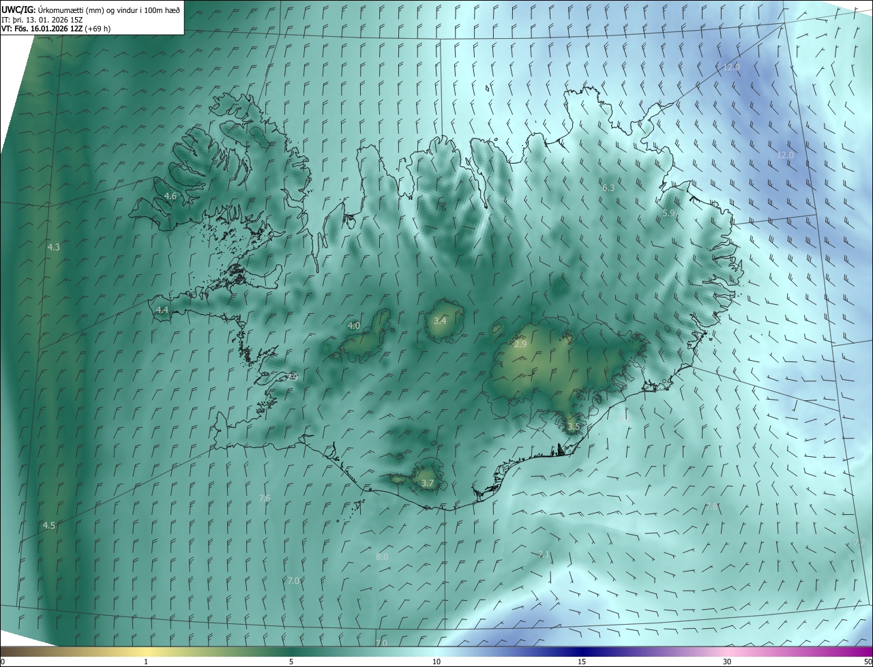
Task: Select the 'IT: þri. 13. 01. 2026 15Z' line
Action: tap(42, 19)
